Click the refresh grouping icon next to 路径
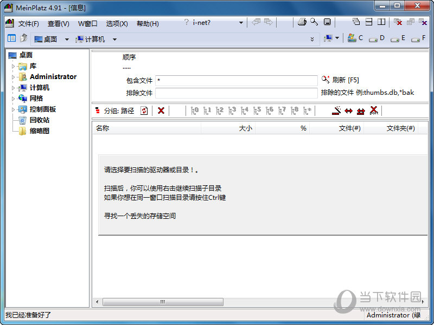 [x=144, y=111]
